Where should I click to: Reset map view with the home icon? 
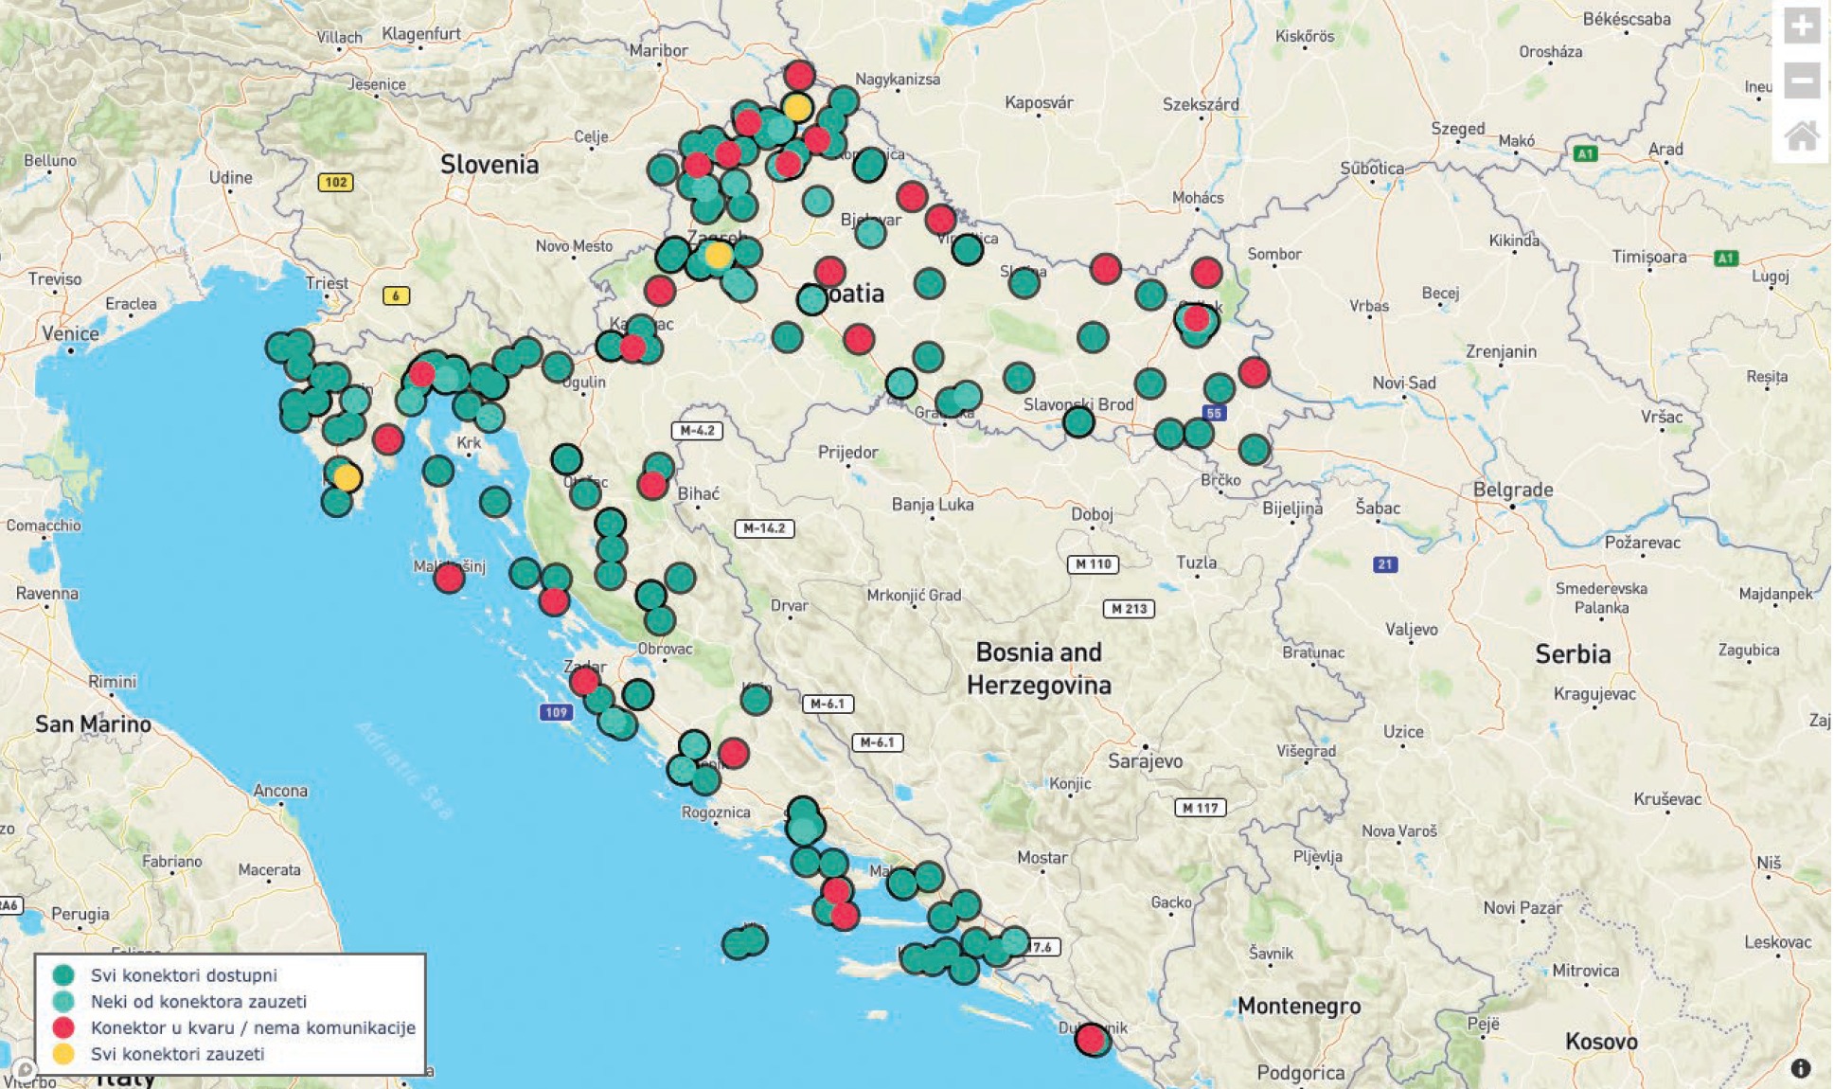1801,136
